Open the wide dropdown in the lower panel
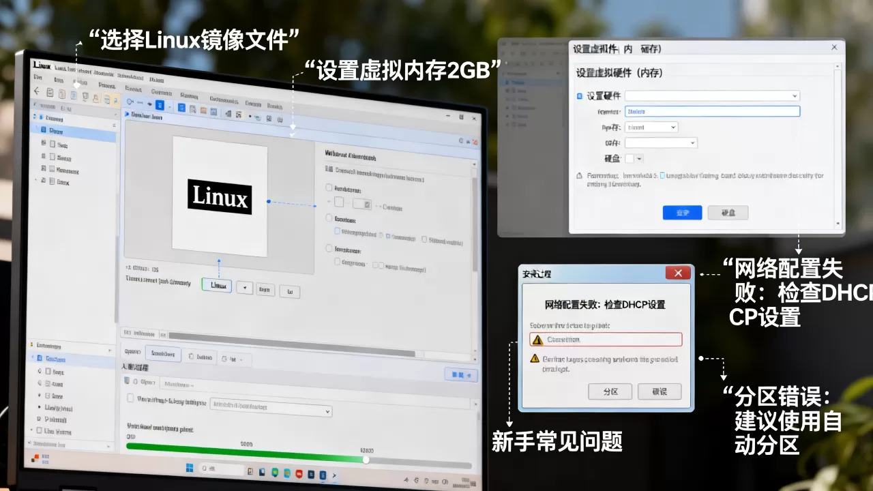The image size is (873, 491). tap(271, 407)
